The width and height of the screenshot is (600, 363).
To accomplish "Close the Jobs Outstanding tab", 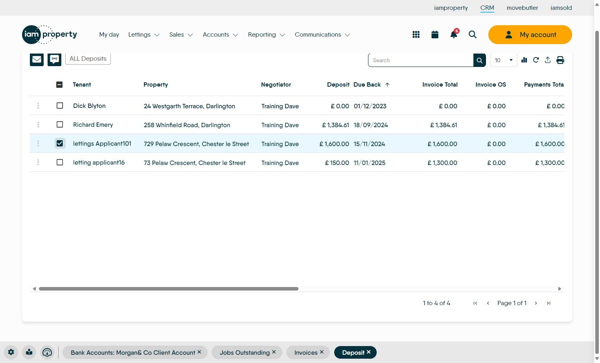I will coord(274,352).
